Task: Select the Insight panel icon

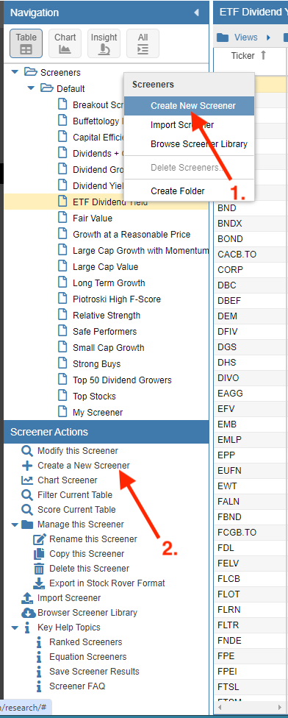Action: coord(104,43)
